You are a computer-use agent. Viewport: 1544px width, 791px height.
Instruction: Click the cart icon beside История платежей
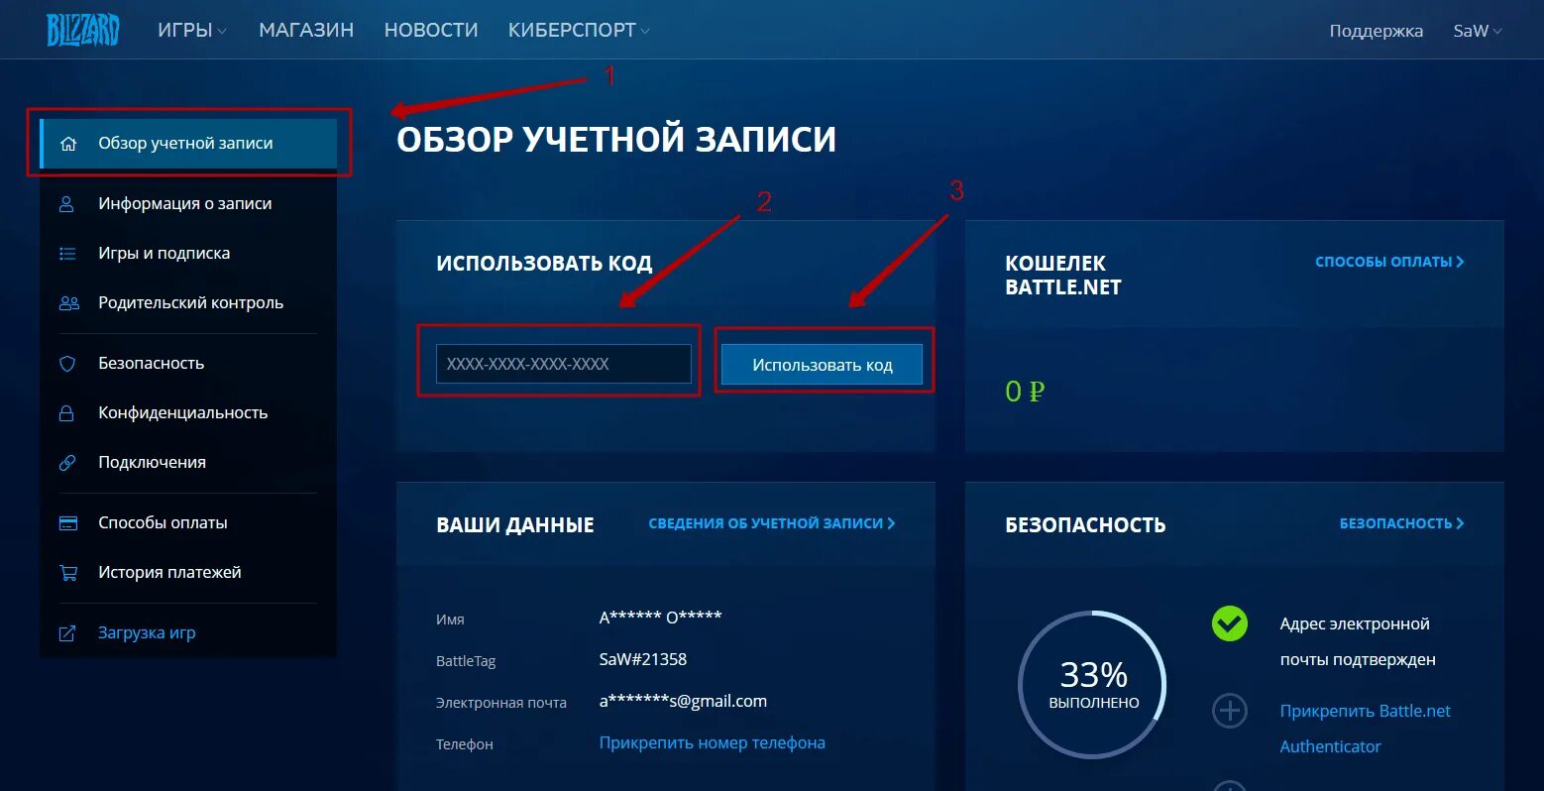(68, 573)
